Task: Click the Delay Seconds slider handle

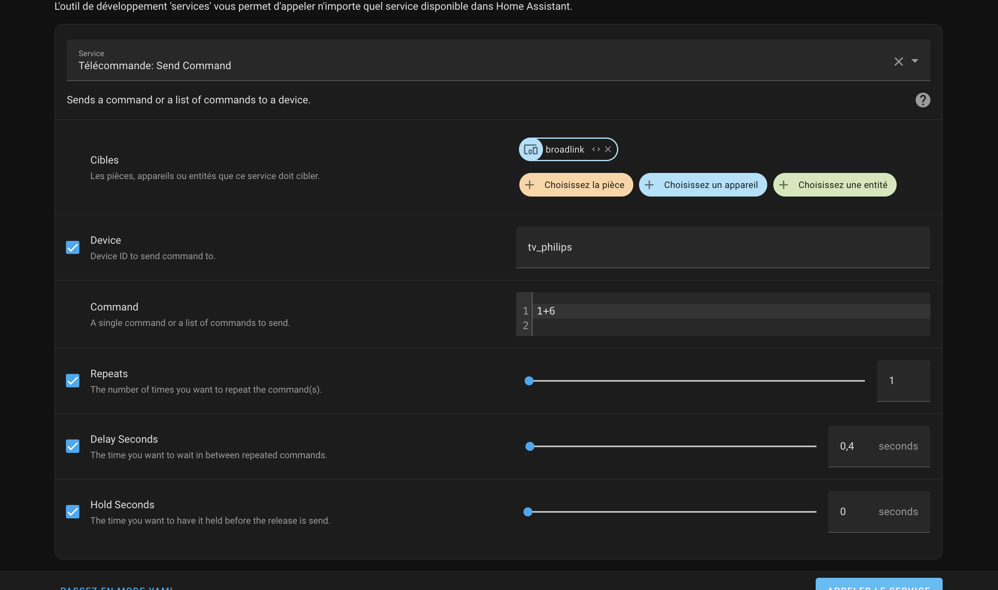Action: point(530,446)
